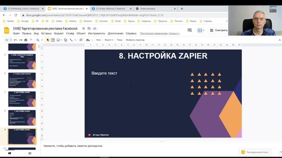Image resolution: width=282 pixels, height=158 pixels.
Task: Go back in browser history
Action: [x=4, y=15]
